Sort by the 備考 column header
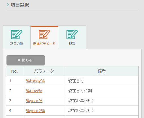The image size is (144, 118). (102, 71)
